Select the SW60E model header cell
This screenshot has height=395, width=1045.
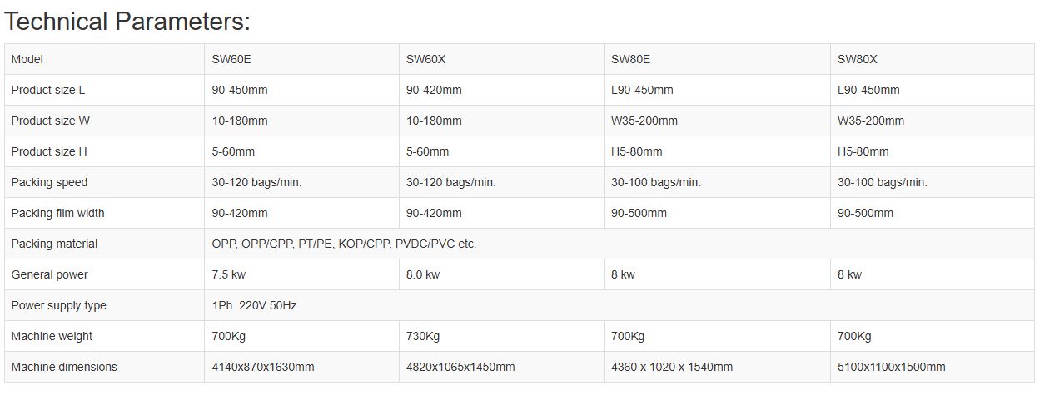pos(301,59)
